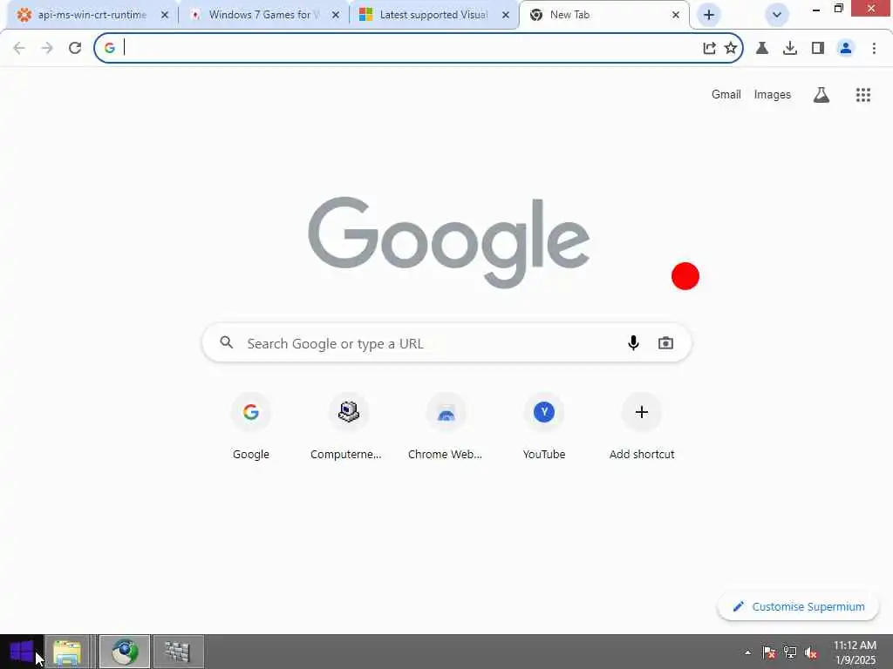Open the Chrome Web... shortcut tile
The width and height of the screenshot is (893, 669).
[446, 427]
